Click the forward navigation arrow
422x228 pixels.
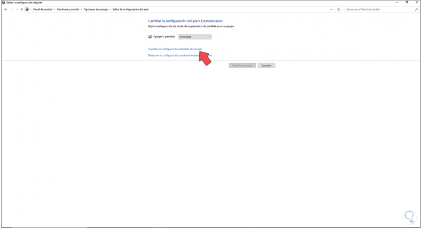[12, 10]
